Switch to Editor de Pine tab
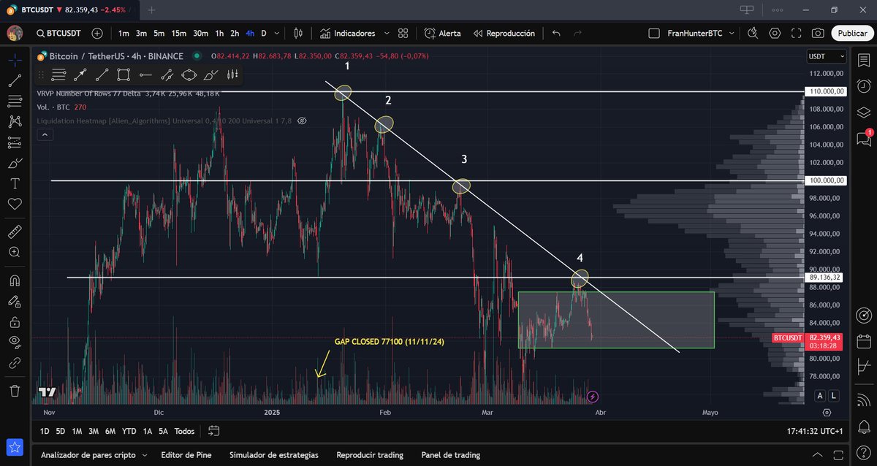The height and width of the screenshot is (466, 877). [186, 455]
